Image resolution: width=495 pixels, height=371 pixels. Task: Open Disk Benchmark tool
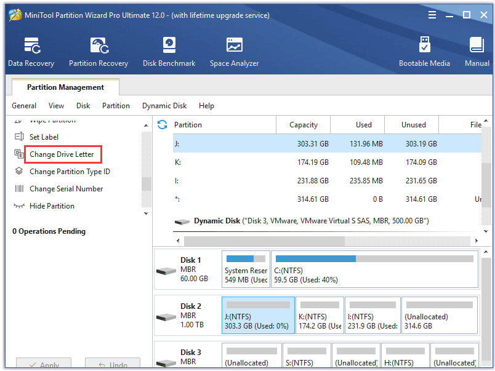169,52
